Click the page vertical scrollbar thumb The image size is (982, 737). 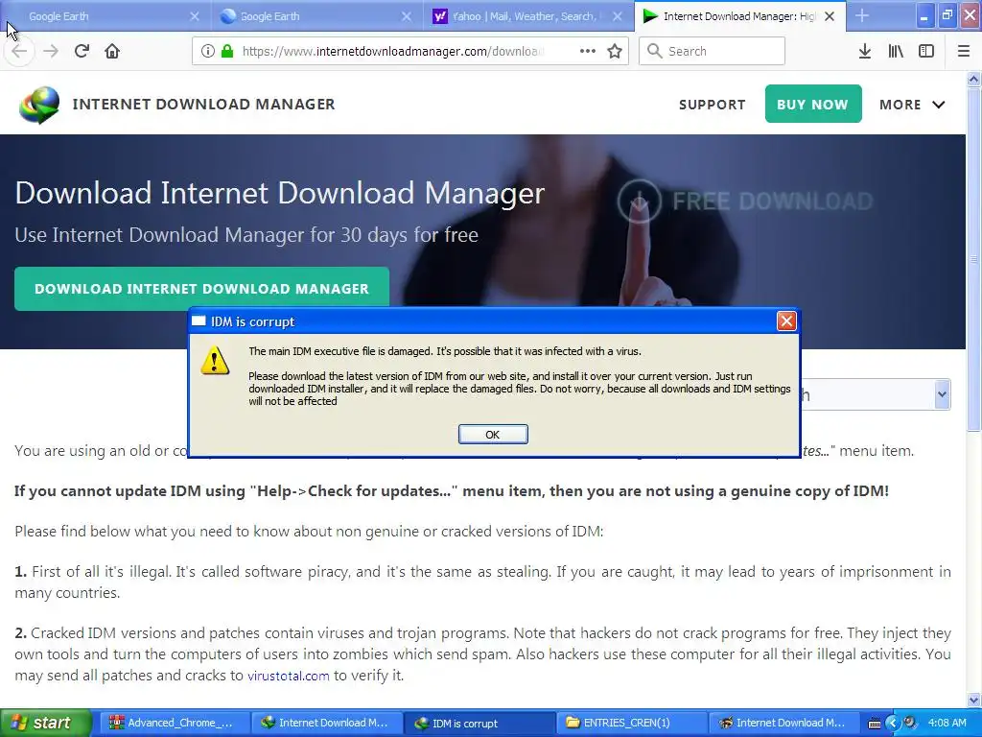tap(973, 258)
